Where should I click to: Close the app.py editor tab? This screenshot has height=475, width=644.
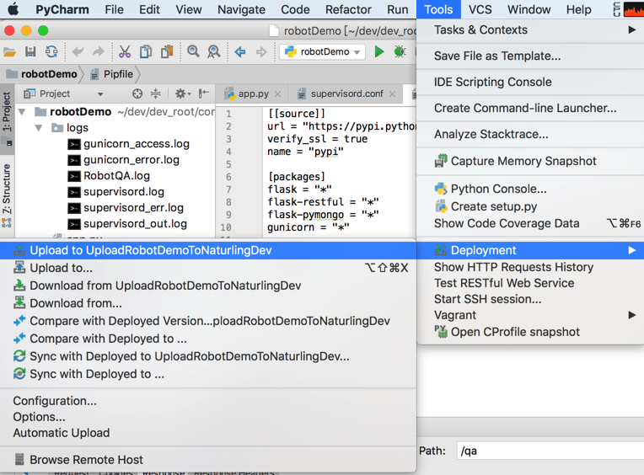point(278,94)
